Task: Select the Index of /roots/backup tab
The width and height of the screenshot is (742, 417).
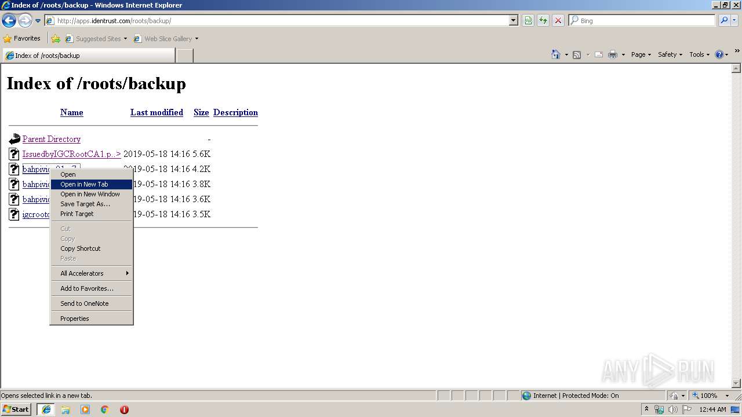Action: (x=89, y=56)
